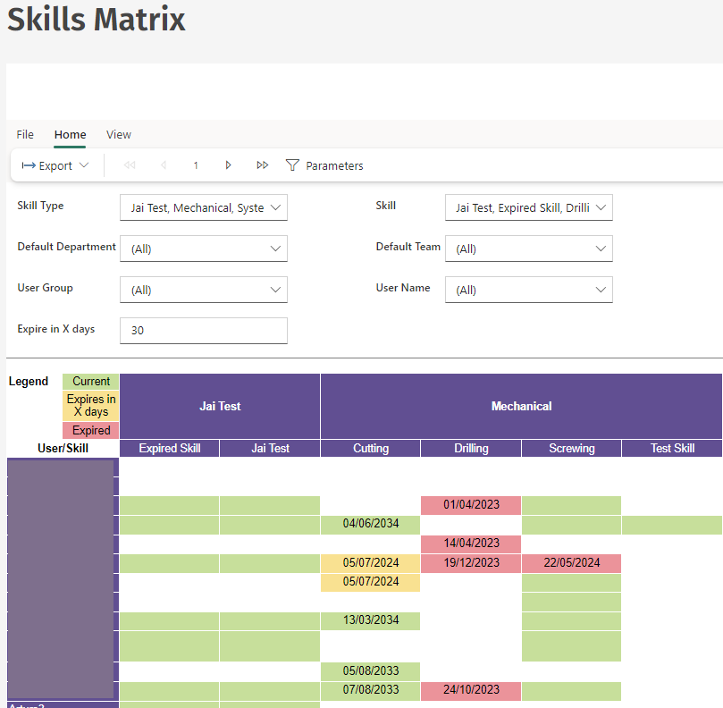Open Default Department dropdown
This screenshot has height=708, width=723.
click(x=204, y=249)
